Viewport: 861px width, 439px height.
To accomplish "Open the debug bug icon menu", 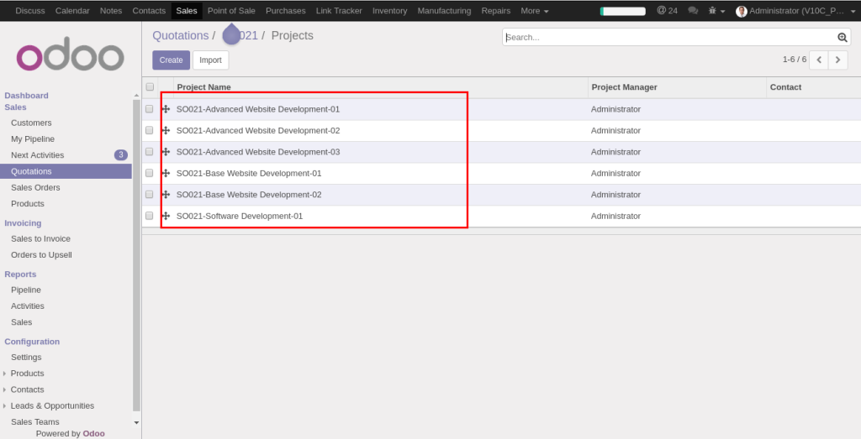I will [716, 11].
